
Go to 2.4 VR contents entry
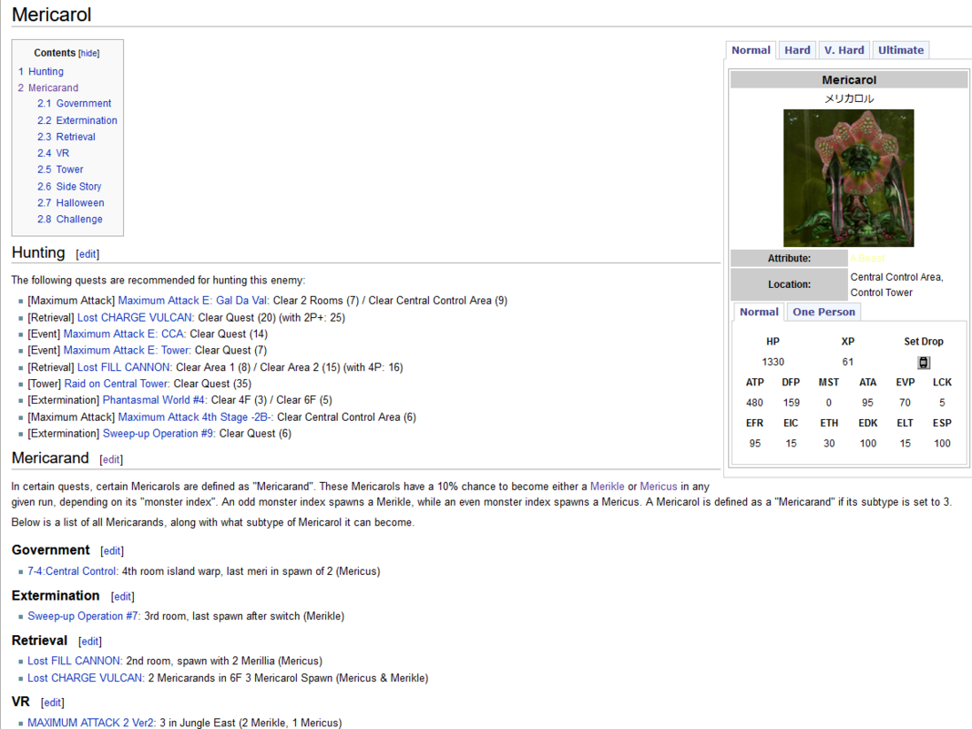[x=54, y=153]
